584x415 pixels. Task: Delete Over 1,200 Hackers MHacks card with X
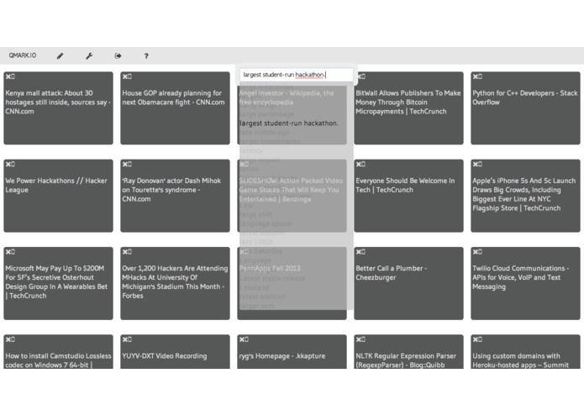pos(124,252)
